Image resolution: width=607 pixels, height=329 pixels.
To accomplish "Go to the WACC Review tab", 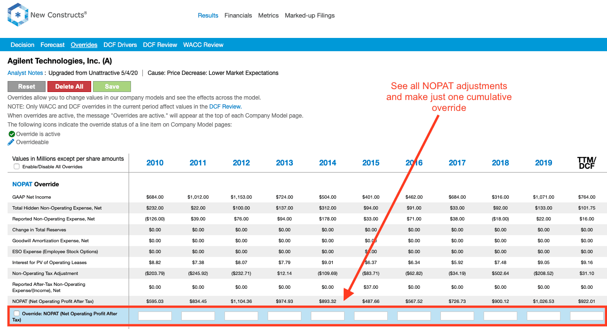I will coord(203,45).
